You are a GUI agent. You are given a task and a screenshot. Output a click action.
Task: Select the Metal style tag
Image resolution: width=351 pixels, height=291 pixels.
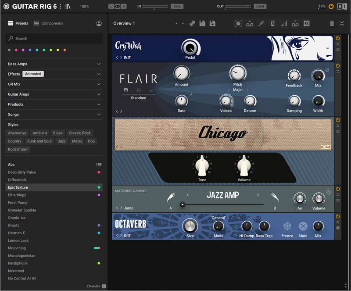coord(77,141)
